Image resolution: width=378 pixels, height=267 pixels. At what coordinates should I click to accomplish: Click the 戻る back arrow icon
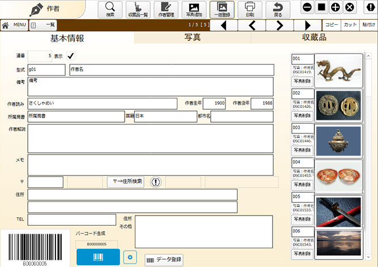(278, 9)
